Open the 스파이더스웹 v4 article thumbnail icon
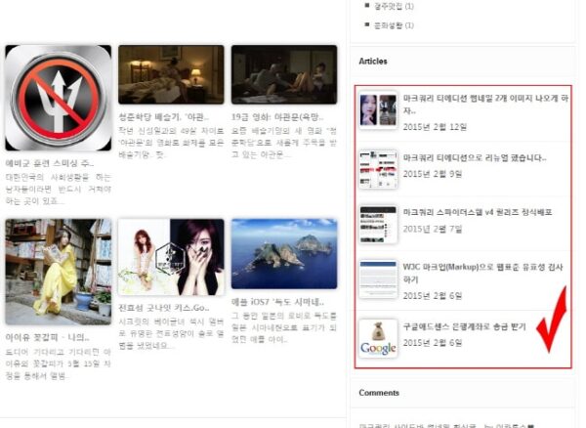586x428 pixels. coord(378,224)
